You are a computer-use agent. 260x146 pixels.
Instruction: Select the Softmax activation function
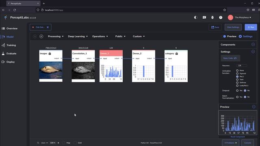tap(237, 83)
